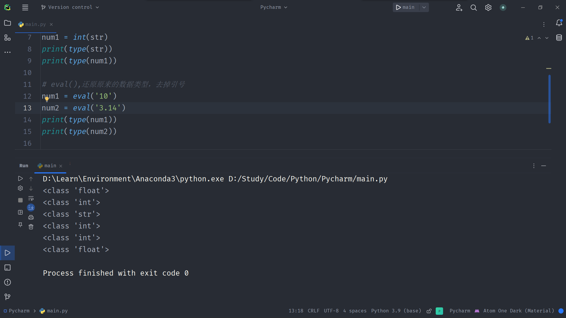Open the Database tool window icon
Image resolution: width=566 pixels, height=318 pixels.
click(559, 38)
